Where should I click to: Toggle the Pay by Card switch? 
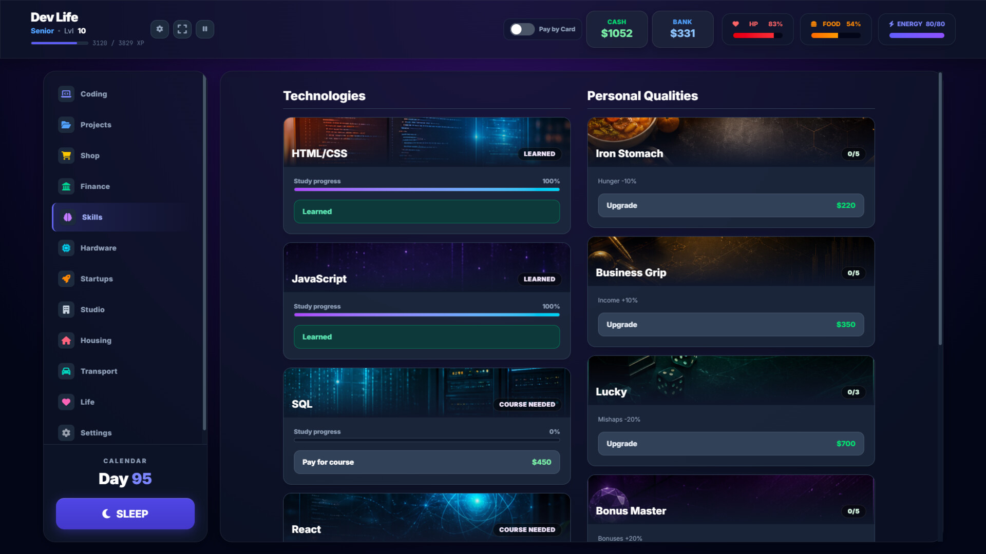click(522, 29)
